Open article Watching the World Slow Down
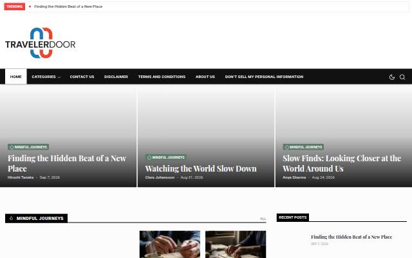Viewport: 412px width, 258px height. (201, 168)
